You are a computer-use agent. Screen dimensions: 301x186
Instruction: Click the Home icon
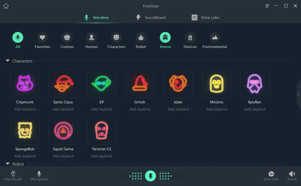tap(6, 6)
